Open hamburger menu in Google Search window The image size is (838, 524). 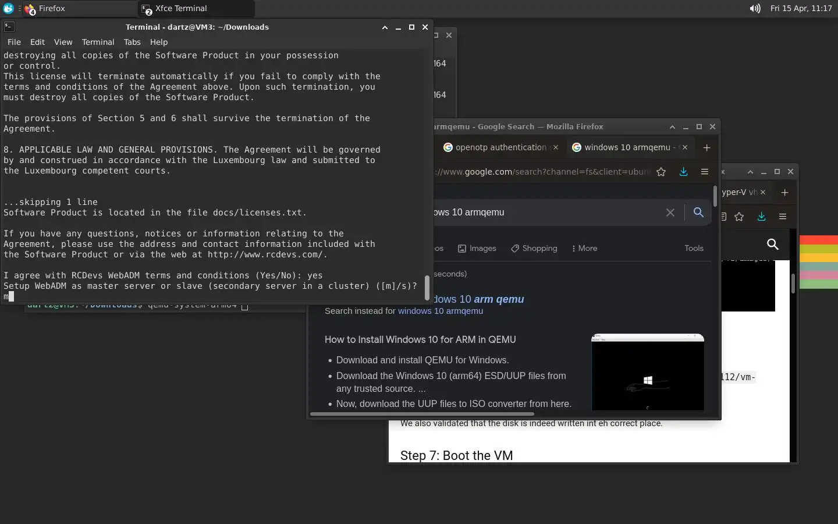(705, 172)
